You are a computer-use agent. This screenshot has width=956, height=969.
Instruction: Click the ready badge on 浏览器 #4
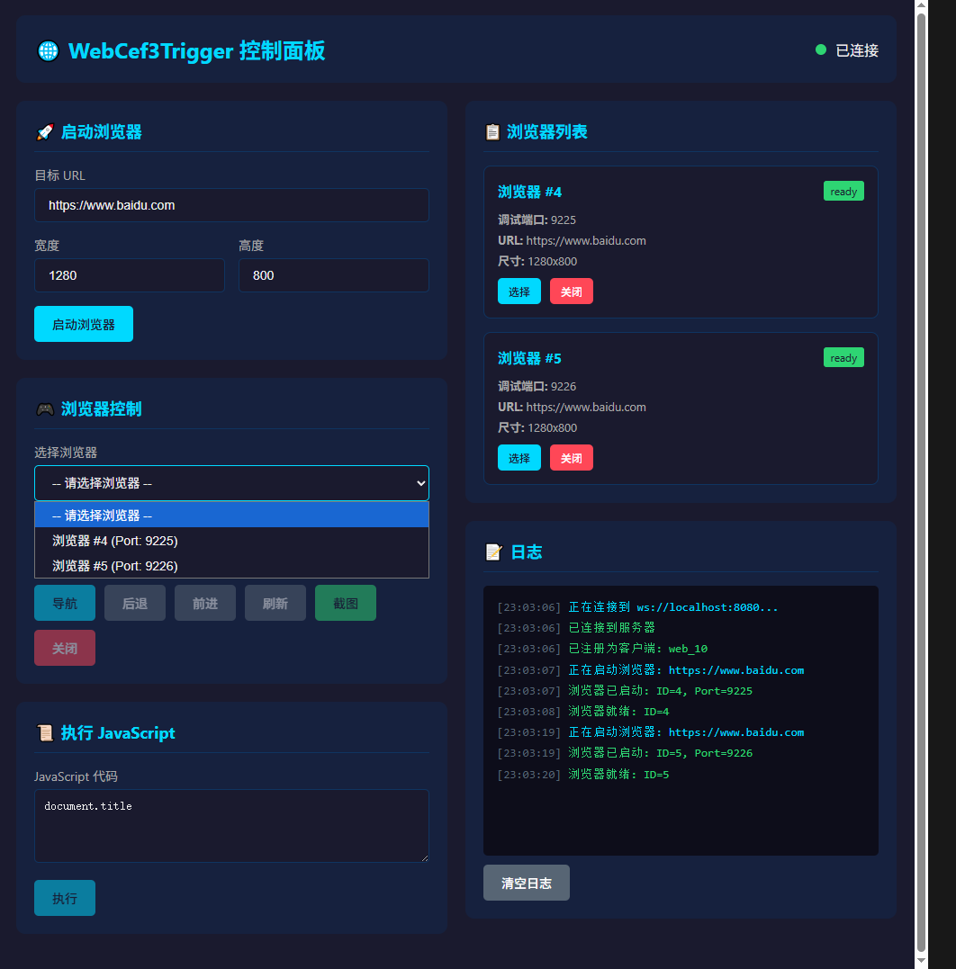tap(843, 191)
